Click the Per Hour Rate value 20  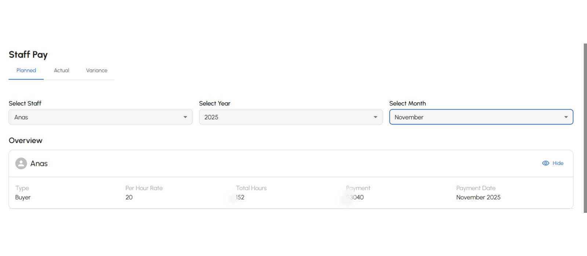(129, 197)
